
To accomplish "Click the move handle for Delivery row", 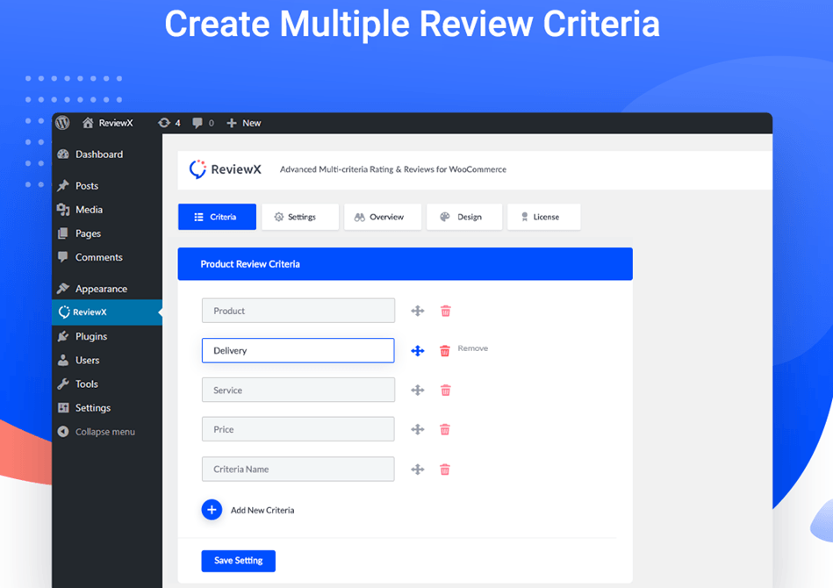I will tap(418, 350).
